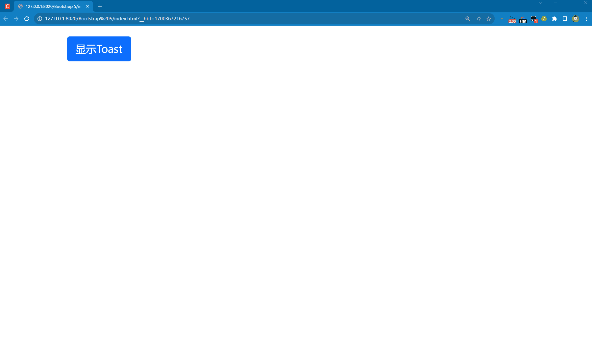Click the forward navigation arrow
592x360 pixels.
16,19
